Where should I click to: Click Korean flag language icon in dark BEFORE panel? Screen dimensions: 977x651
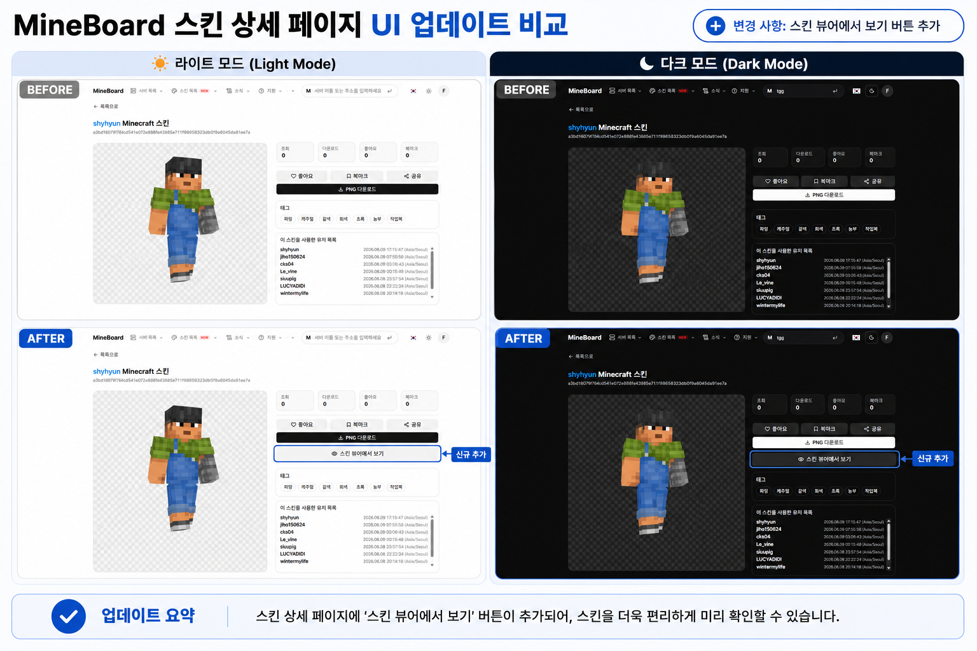click(x=857, y=91)
